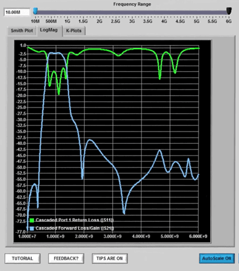Click the -77.0 y-axis label
This screenshot has height=271, width=239.
(21, 232)
